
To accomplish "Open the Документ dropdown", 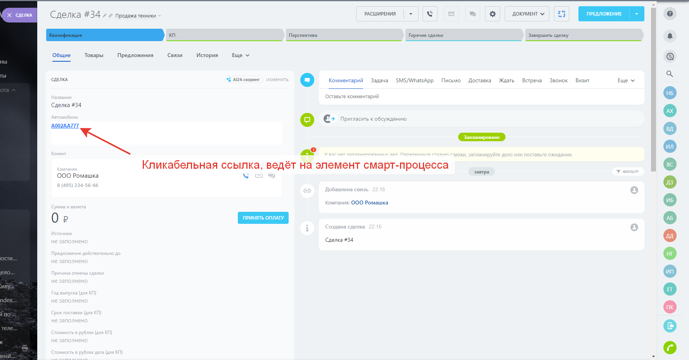I will (x=527, y=14).
